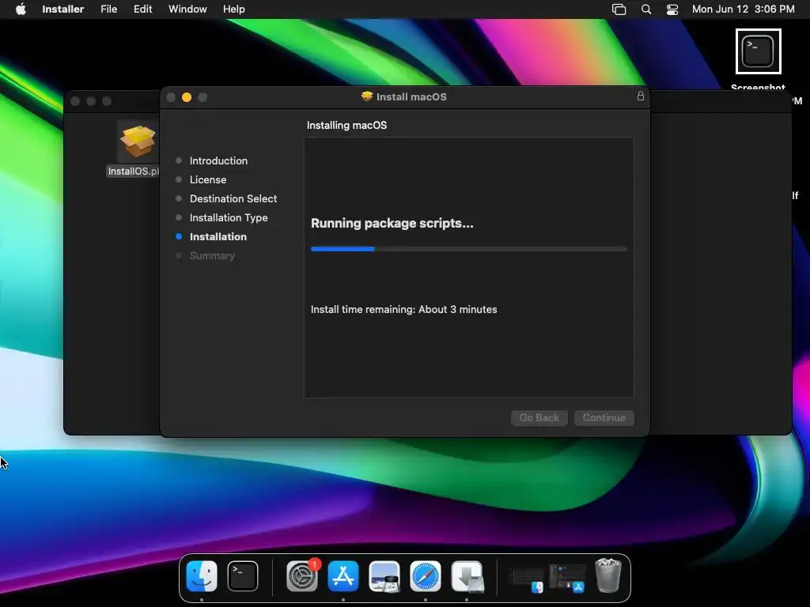The image size is (810, 607).
Task: Click the Running package scripts status text
Action: 392,223
